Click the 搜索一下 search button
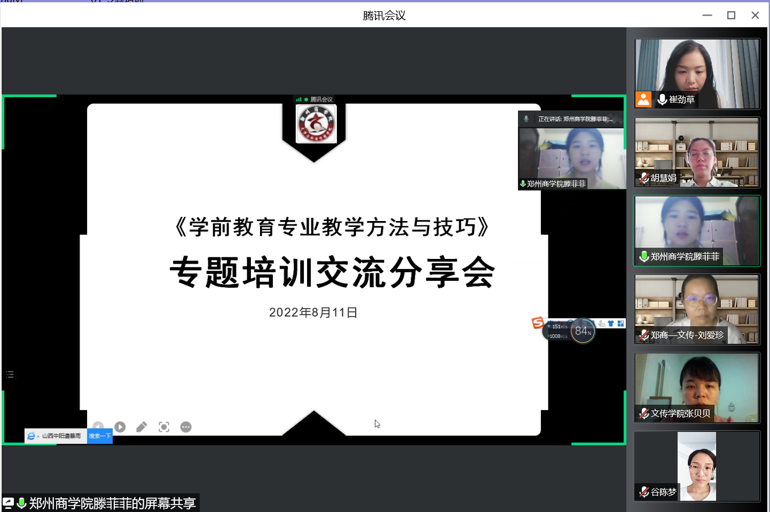Image resolution: width=770 pixels, height=512 pixels. (100, 436)
